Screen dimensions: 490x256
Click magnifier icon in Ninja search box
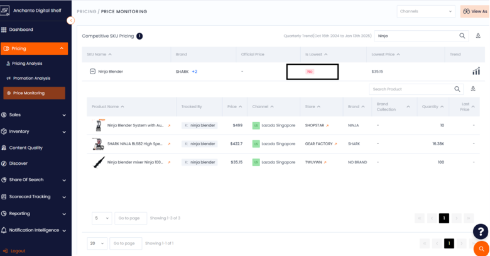tap(462, 36)
